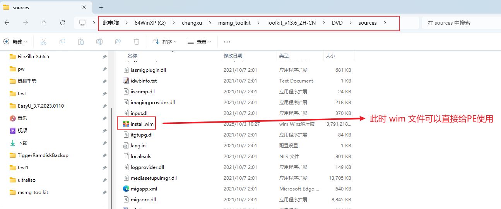Click the Cut scissors icon in toolbar
Viewport: 501px width, 209px height.
(x=43, y=42)
